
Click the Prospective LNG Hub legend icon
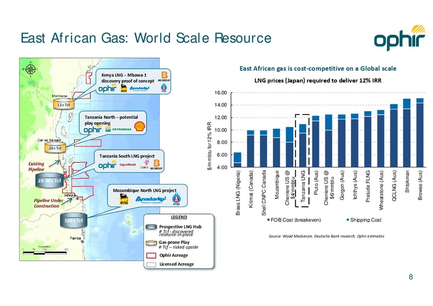(151, 227)
